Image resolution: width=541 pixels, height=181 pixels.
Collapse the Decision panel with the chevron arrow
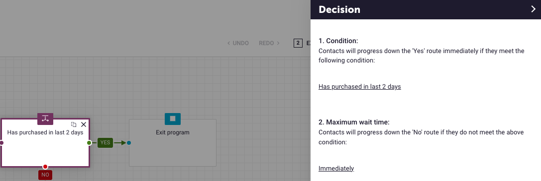[x=533, y=9]
